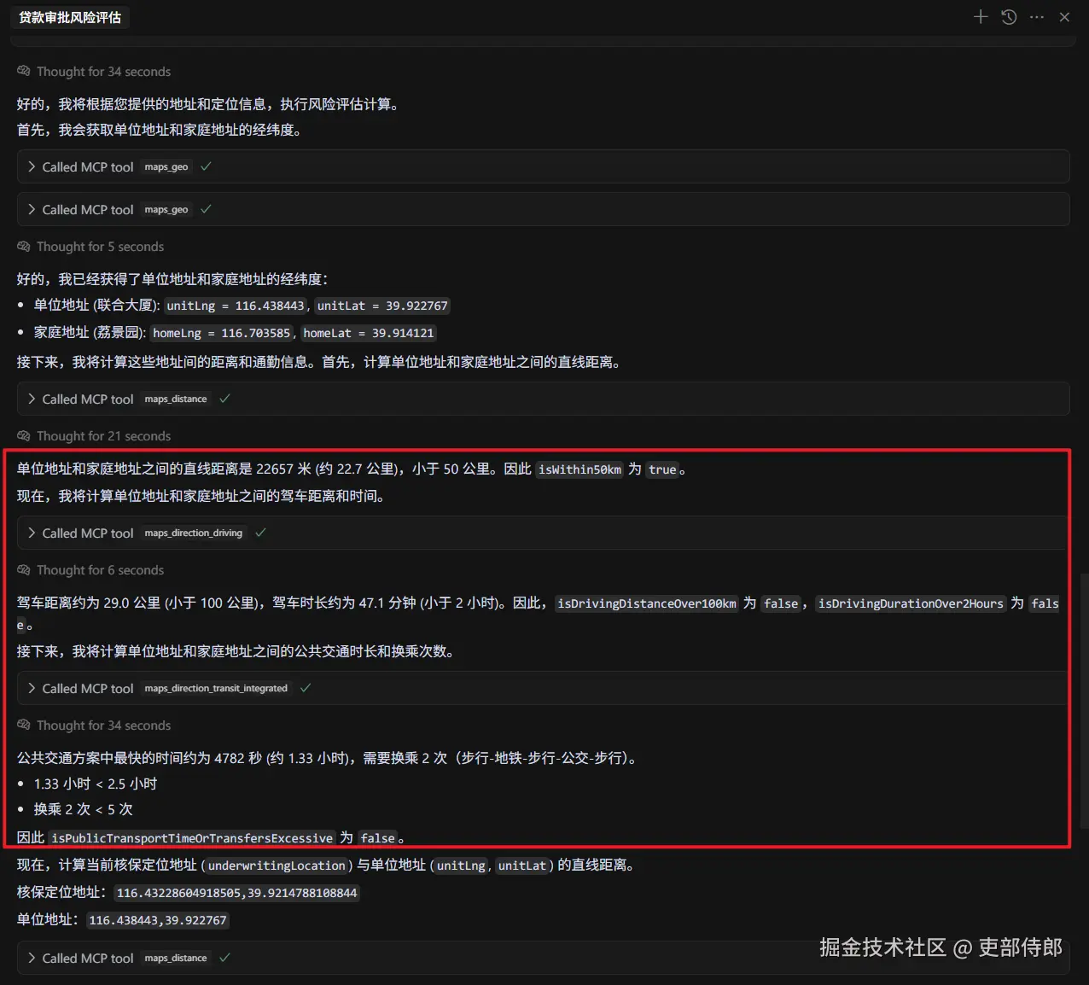Click the checkmark on the bottom maps_distance call

(x=224, y=958)
